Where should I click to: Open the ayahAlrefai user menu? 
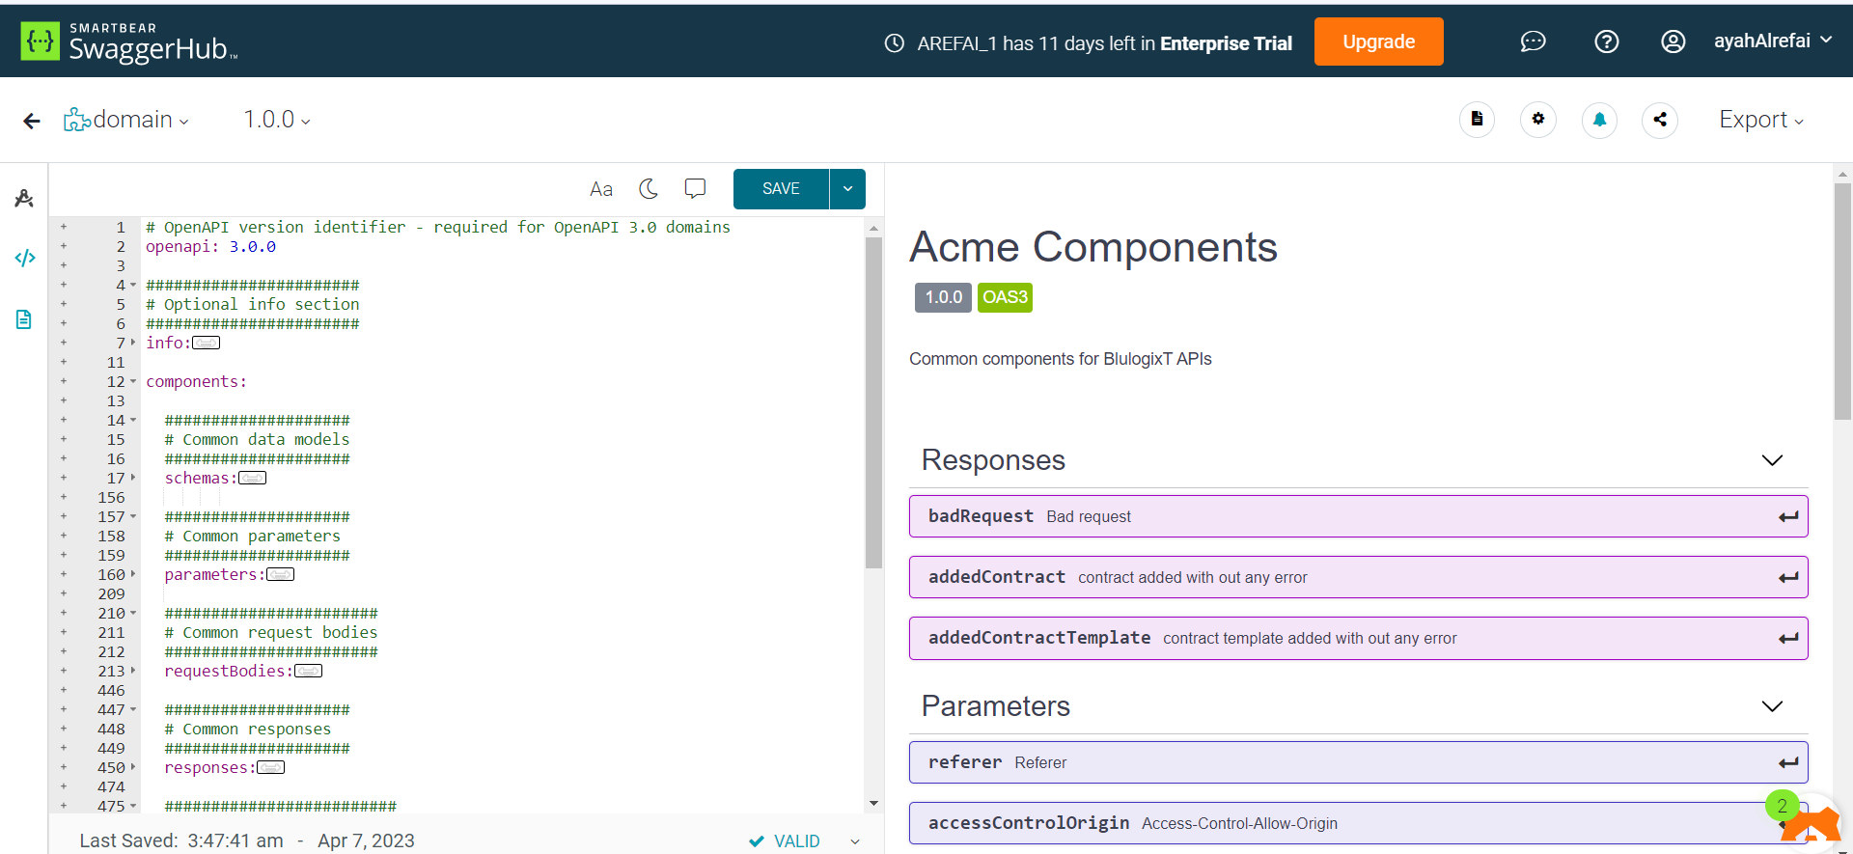(1772, 41)
